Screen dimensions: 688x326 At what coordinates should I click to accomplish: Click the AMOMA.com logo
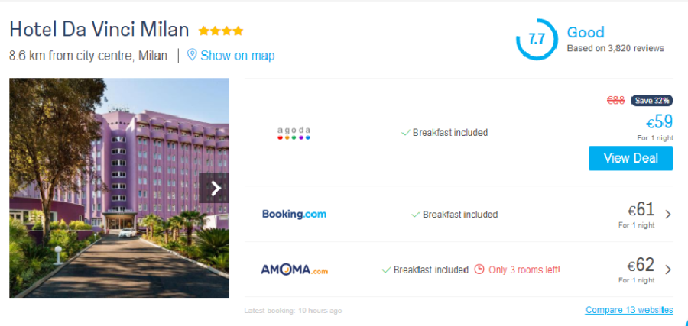[x=294, y=270]
